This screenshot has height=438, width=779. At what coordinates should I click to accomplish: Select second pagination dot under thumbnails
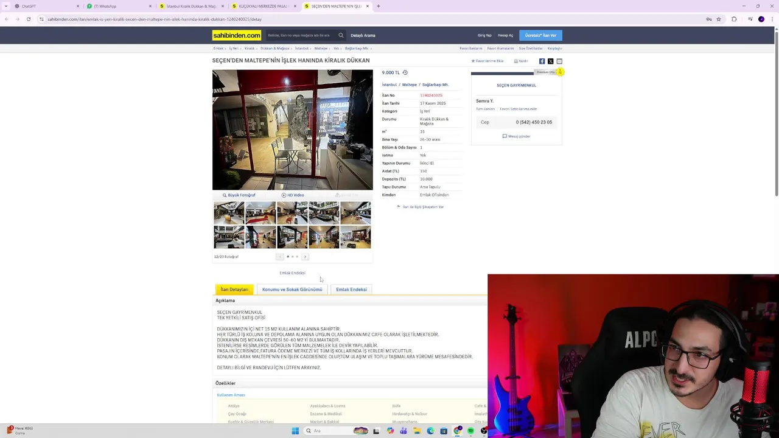(292, 257)
